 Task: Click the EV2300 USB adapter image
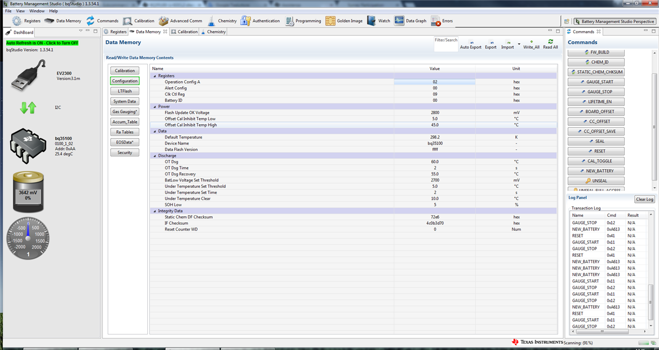pyautogui.click(x=29, y=76)
